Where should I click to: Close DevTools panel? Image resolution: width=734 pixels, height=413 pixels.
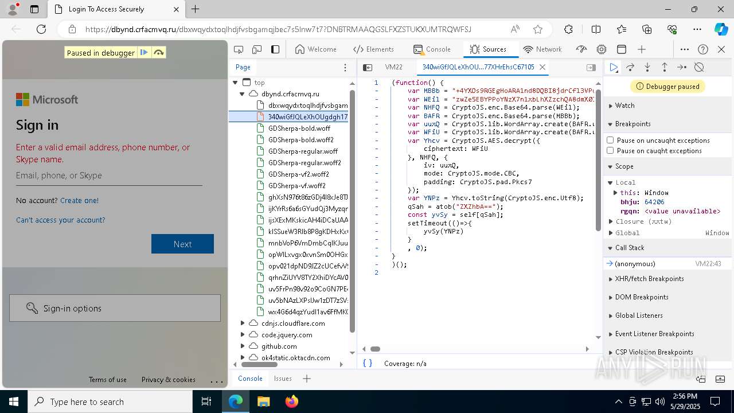(721, 49)
